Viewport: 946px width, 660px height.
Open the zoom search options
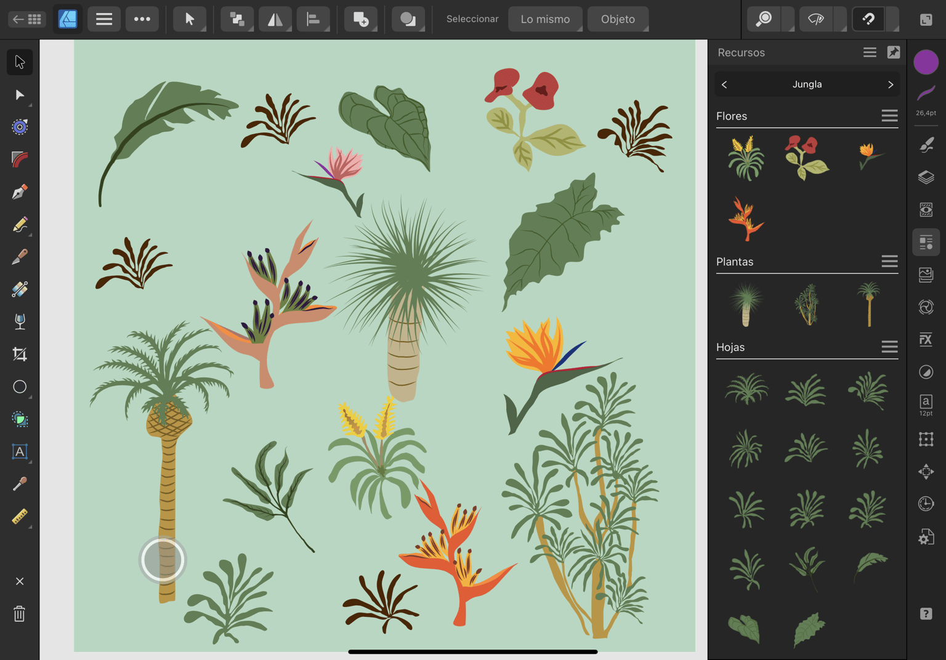click(x=764, y=19)
